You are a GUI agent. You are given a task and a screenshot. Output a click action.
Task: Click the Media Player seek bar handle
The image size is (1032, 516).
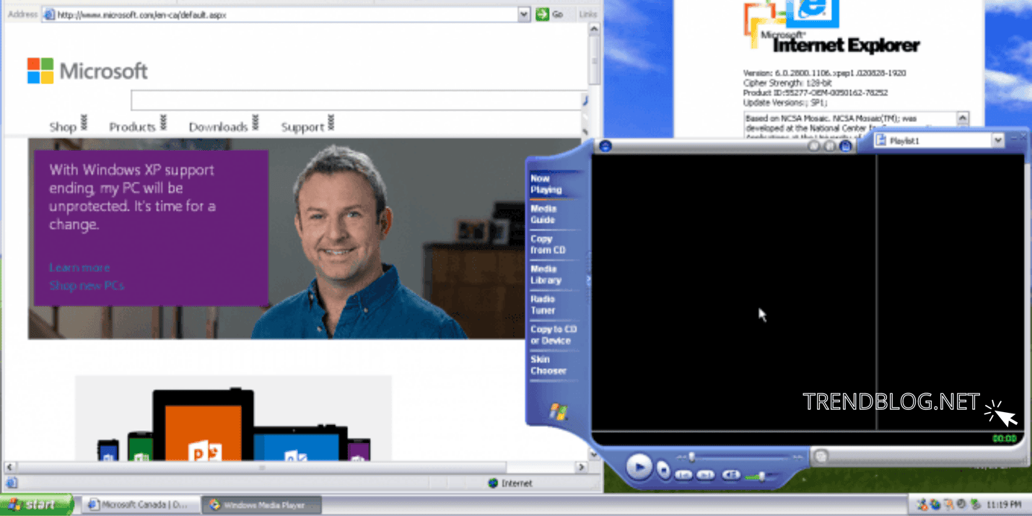coord(691,457)
